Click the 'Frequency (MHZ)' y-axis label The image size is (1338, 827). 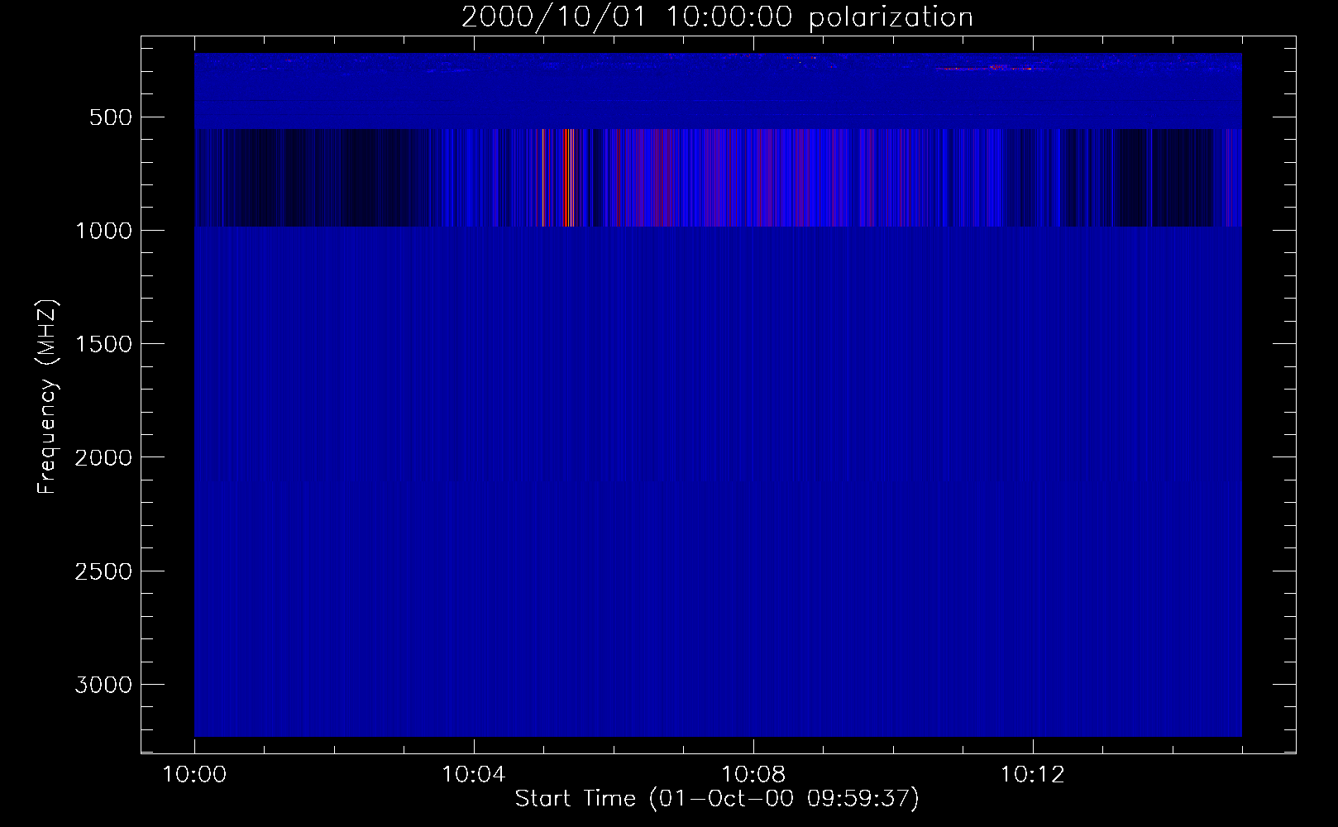coord(47,397)
